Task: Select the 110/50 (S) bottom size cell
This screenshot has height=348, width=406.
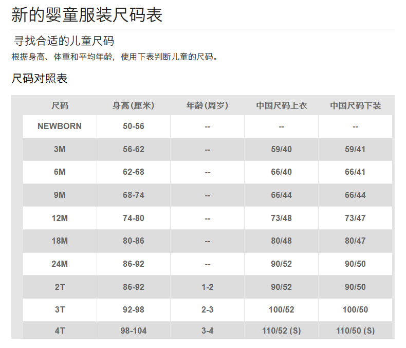Action: point(355,331)
